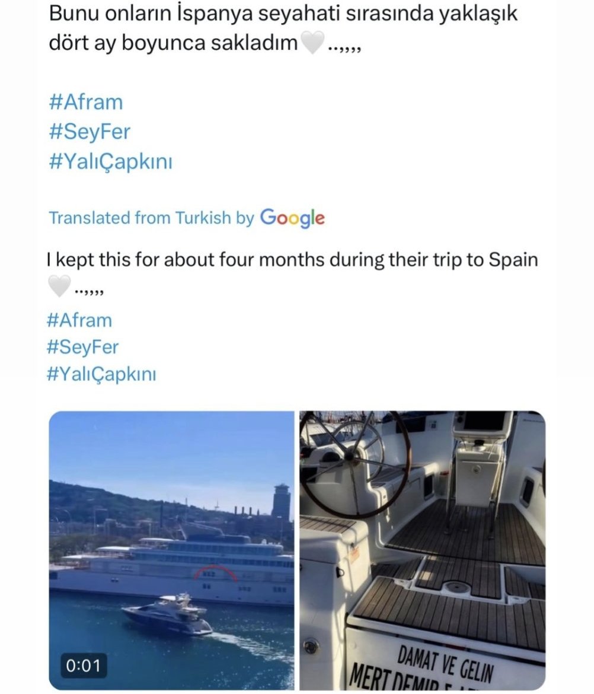Open the #SeyFer hashtag in the English translation

[82, 347]
